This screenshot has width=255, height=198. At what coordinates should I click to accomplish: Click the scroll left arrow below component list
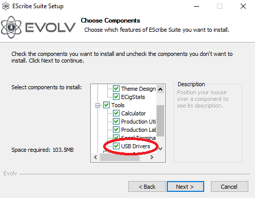[95, 157]
